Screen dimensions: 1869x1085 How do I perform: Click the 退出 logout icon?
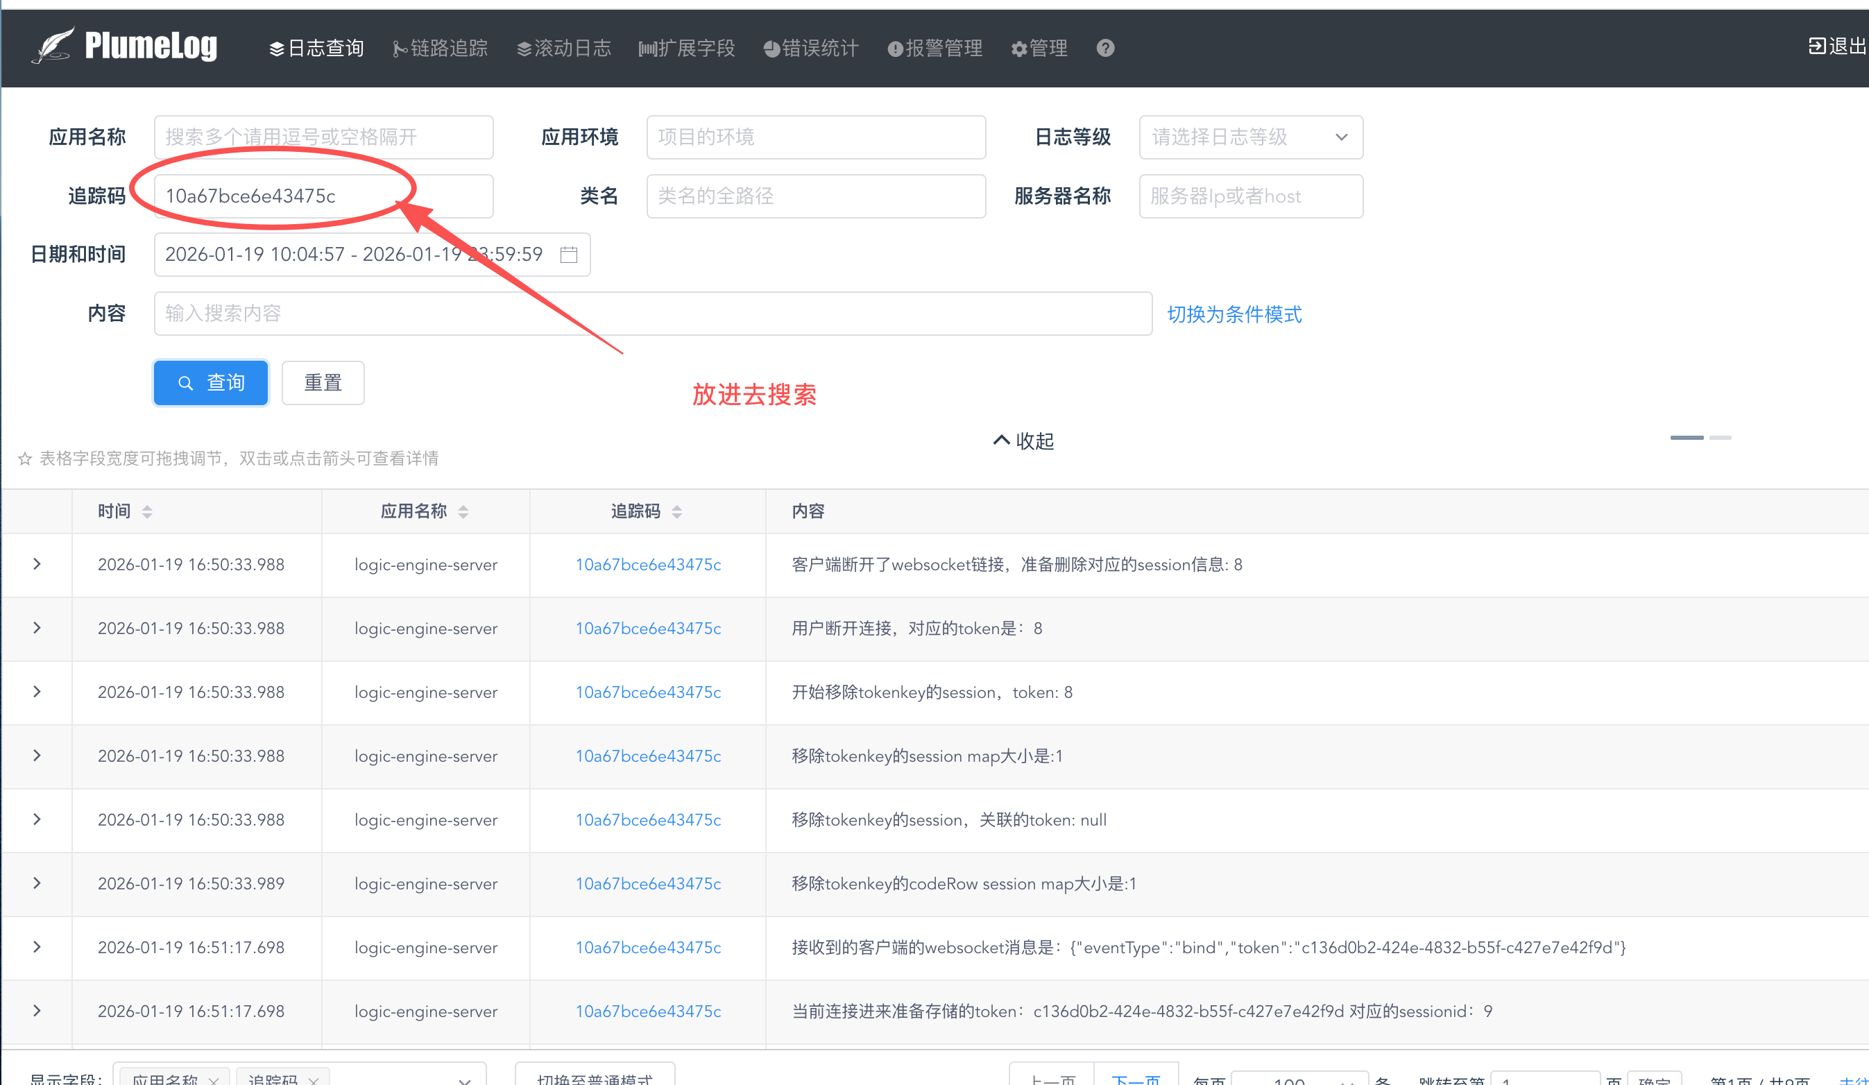pyautogui.click(x=1818, y=45)
